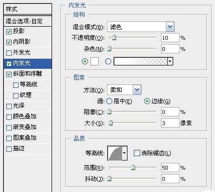Click the 范围 range slider handle

click(133, 167)
